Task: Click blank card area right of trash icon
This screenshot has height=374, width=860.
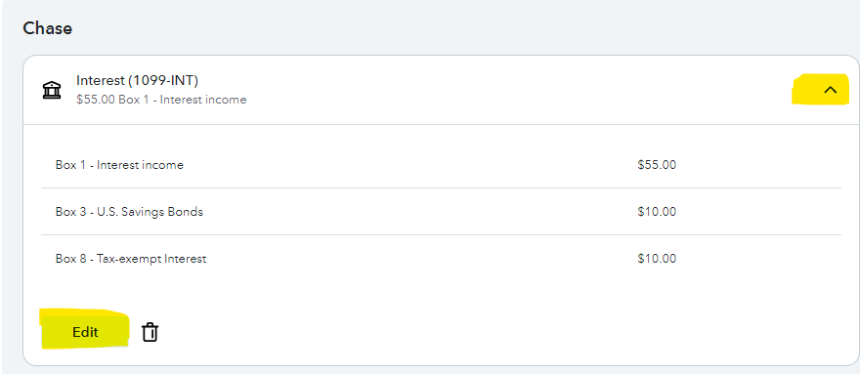Action: coord(494,332)
